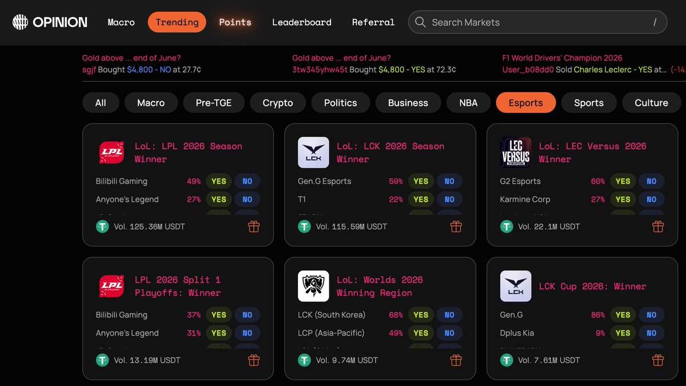Click gift icon on LEC Versus 2026 card
Viewport: 686px width, 386px height.
[658, 226]
